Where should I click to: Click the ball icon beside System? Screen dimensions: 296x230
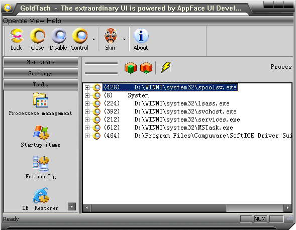[96, 95]
